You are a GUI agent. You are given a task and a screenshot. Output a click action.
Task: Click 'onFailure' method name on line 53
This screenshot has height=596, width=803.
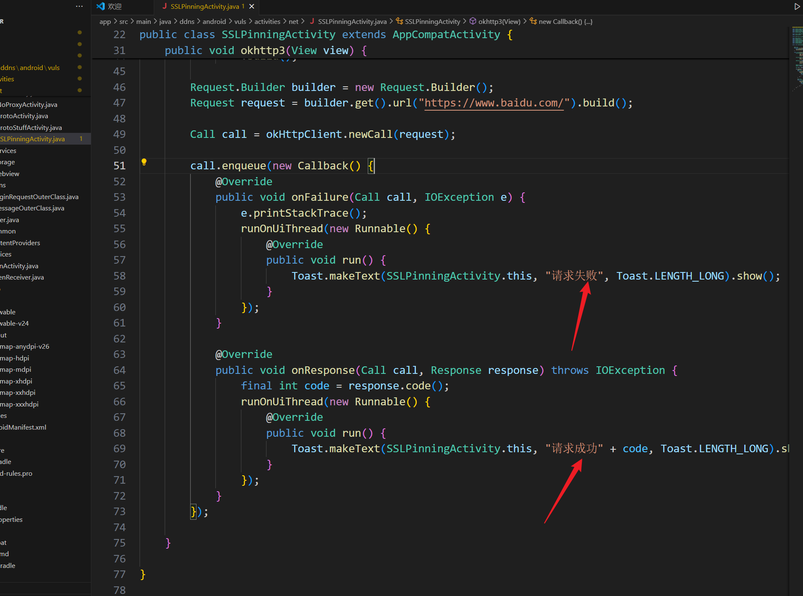[320, 197]
